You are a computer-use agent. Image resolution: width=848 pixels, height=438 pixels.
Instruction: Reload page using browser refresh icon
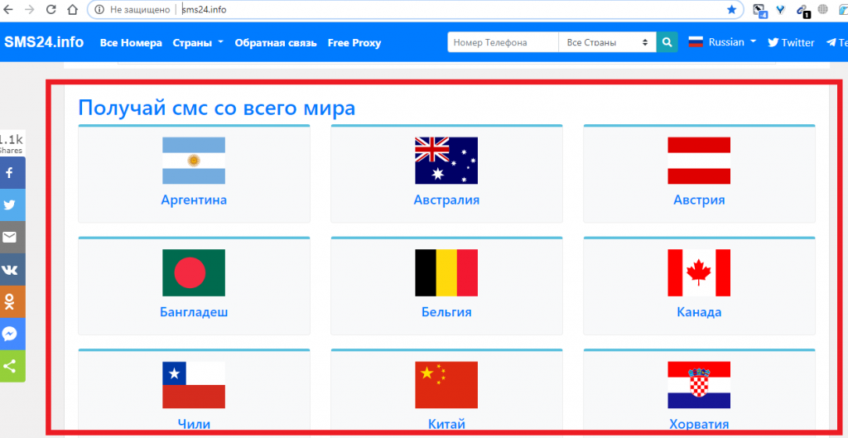click(51, 10)
